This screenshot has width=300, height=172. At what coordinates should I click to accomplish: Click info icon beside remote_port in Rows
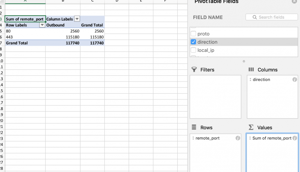tap(237, 138)
